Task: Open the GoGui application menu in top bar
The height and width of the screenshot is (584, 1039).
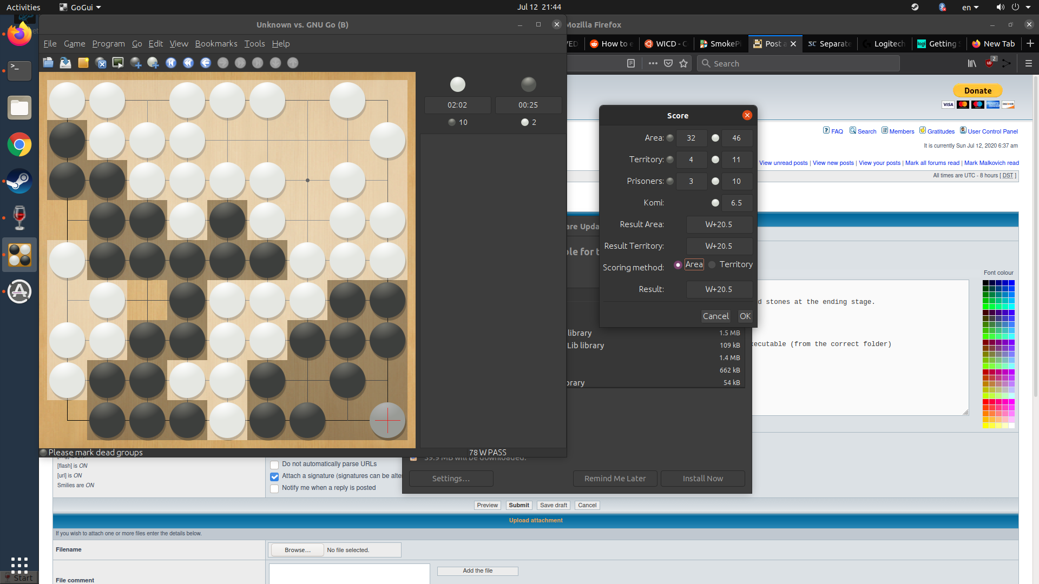Action: [x=80, y=7]
